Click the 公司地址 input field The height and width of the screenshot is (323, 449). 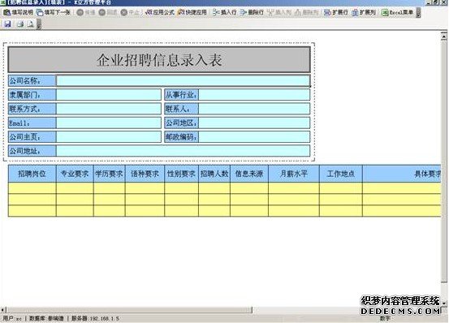183,151
